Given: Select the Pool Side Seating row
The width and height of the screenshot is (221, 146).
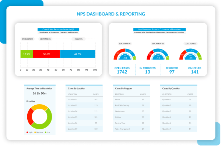Looking at the screenshot, I should click(x=131, y=105).
